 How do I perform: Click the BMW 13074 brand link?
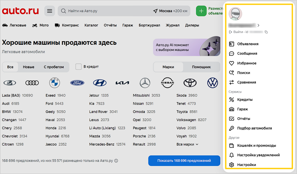(x=12, y=112)
